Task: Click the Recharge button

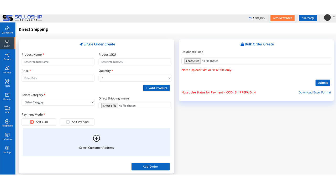Action: click(x=308, y=18)
